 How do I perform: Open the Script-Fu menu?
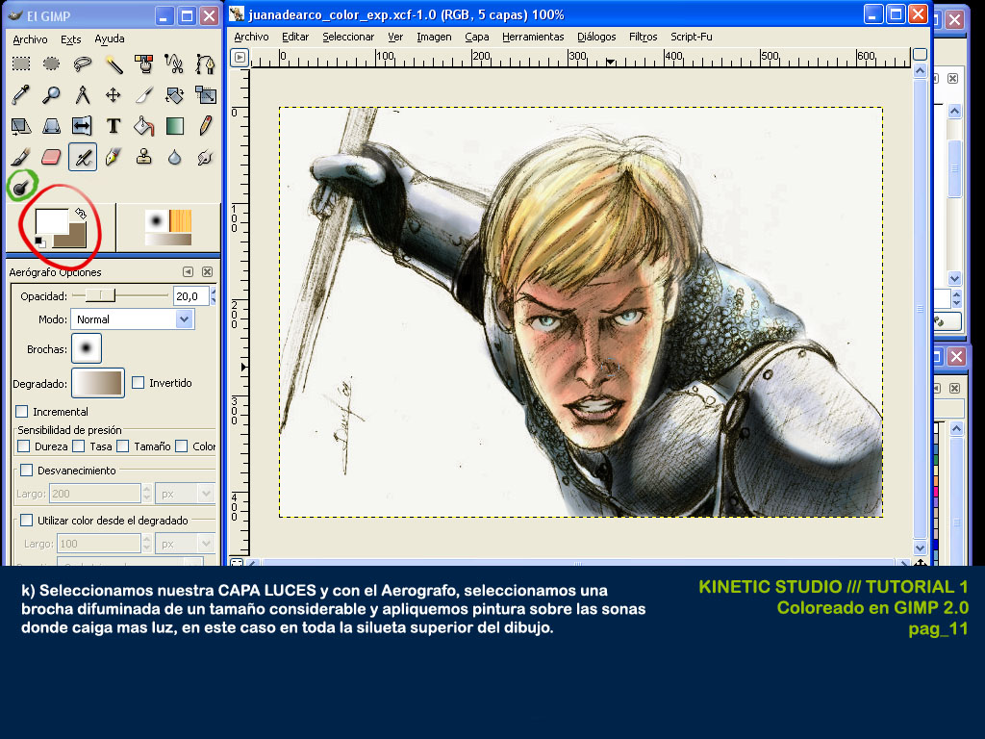(692, 38)
